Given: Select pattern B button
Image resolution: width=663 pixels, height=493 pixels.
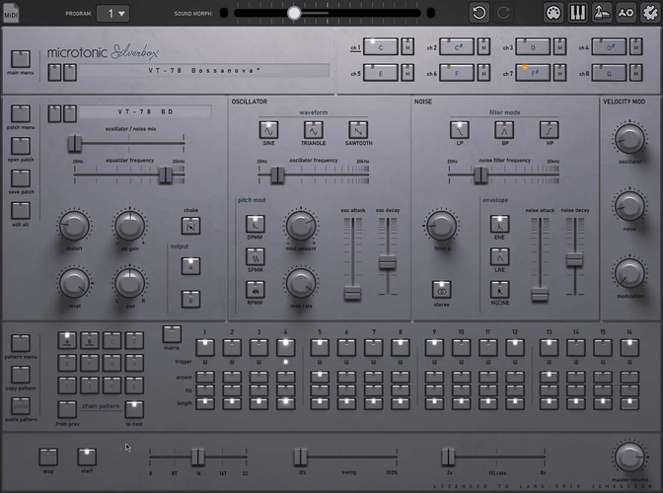Looking at the screenshot, I should click(90, 340).
